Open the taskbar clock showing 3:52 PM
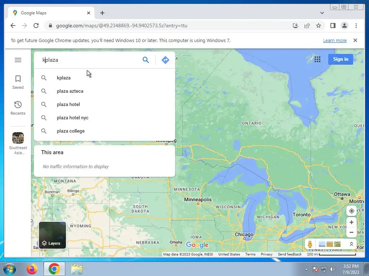 pos(351,269)
